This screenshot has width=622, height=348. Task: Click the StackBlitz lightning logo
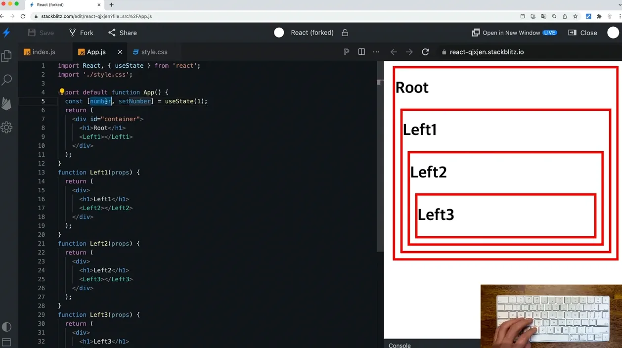(x=7, y=33)
